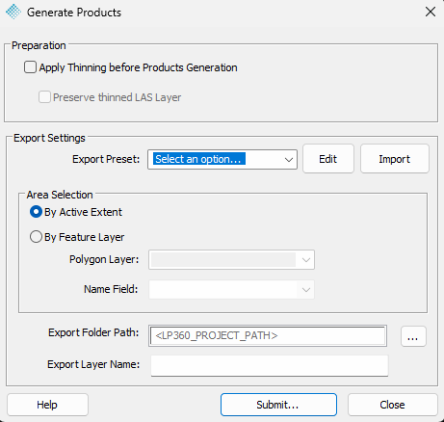Click the Area Selection group heading

60,195
